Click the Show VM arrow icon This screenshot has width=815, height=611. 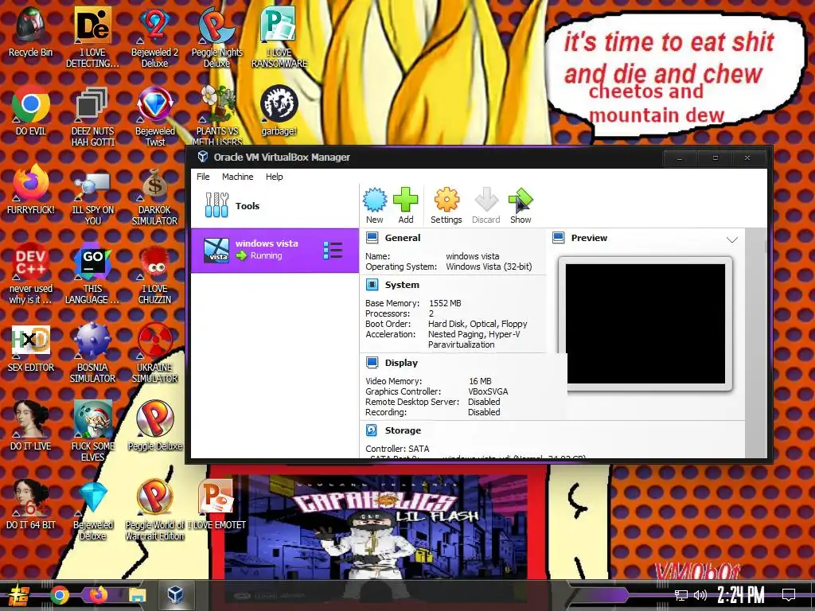pyautogui.click(x=521, y=200)
